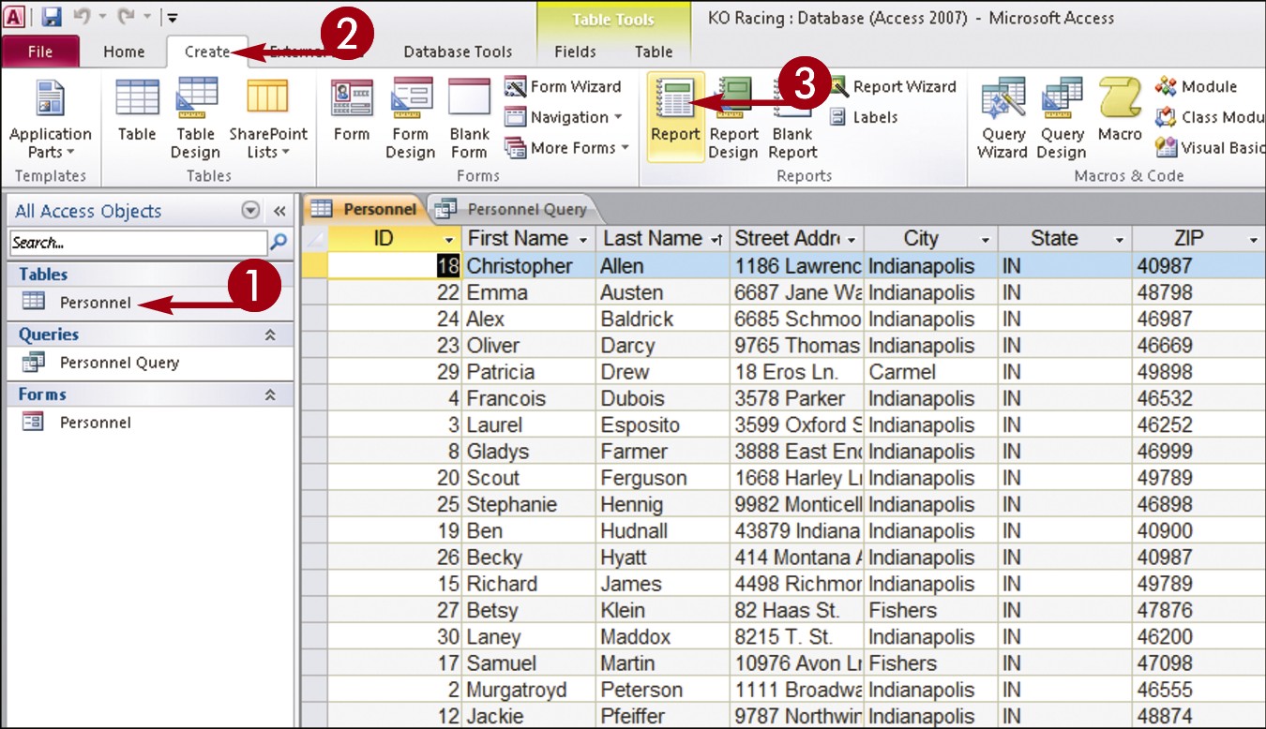Open ZIP column filter dropdown

pyautogui.click(x=1254, y=240)
